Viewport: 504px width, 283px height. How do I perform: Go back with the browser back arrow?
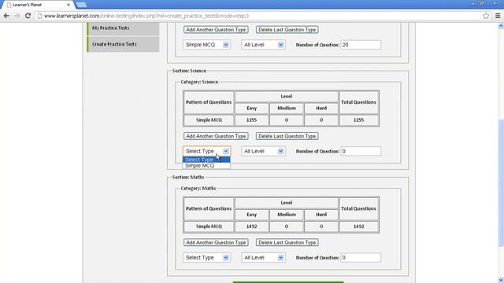6,16
